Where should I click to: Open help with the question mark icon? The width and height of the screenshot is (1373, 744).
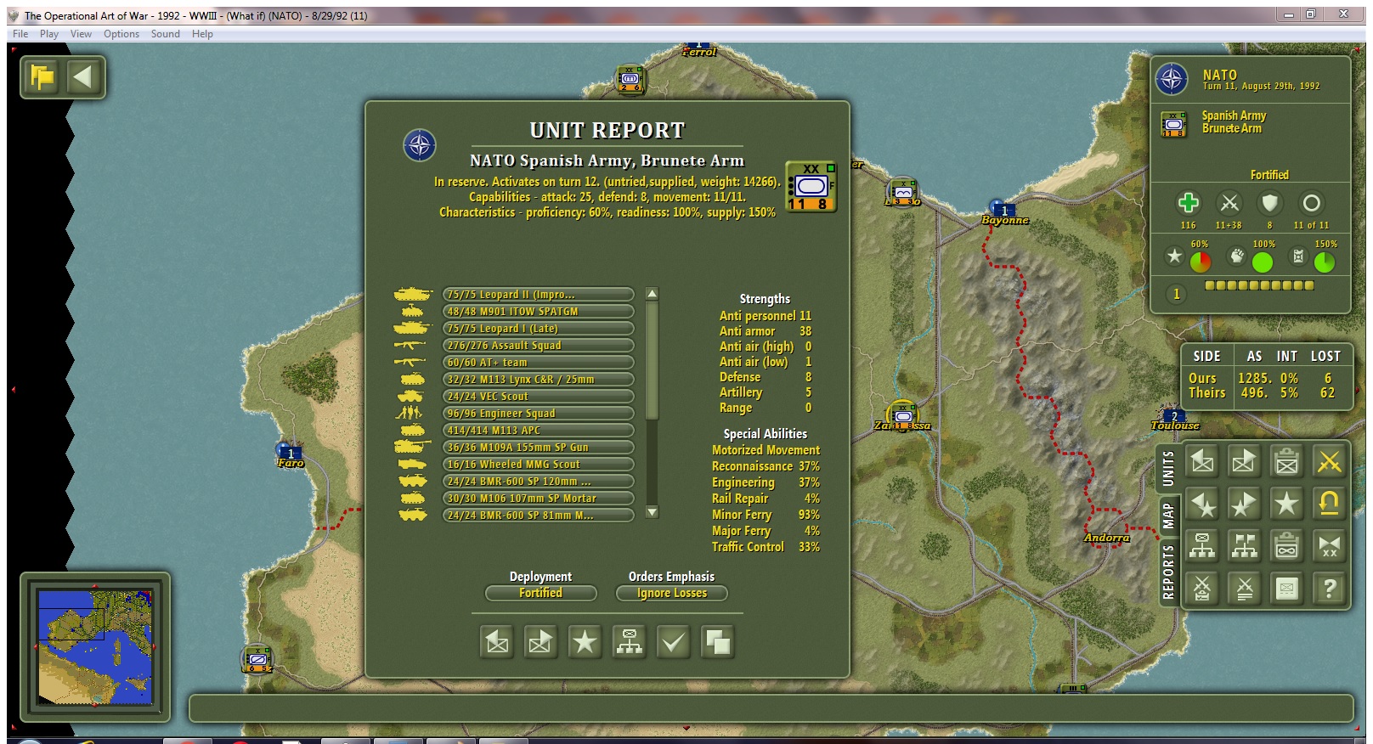pos(1329,588)
